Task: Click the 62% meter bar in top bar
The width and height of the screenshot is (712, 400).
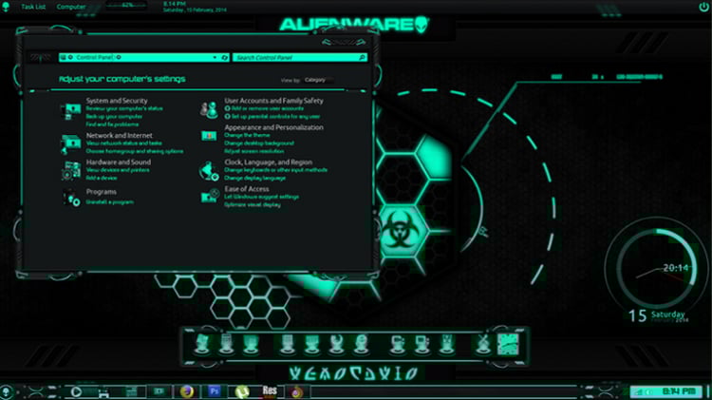Action: 126,6
